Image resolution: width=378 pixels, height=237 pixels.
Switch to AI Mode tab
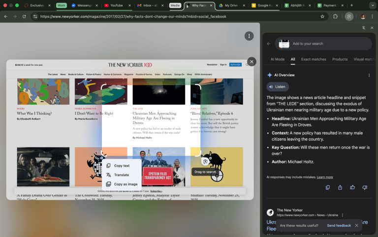(x=278, y=59)
